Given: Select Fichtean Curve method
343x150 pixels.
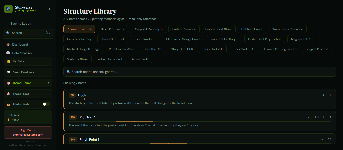Looking at the screenshot, I should coord(252,29).
